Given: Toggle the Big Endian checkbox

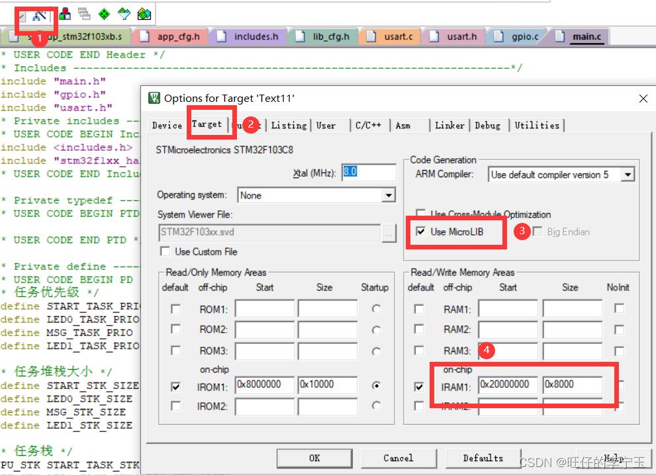Looking at the screenshot, I should click(x=538, y=232).
